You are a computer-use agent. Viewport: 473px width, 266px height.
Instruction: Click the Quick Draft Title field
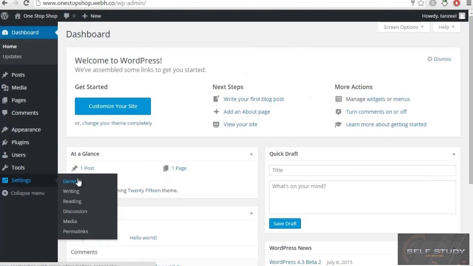coord(363,170)
